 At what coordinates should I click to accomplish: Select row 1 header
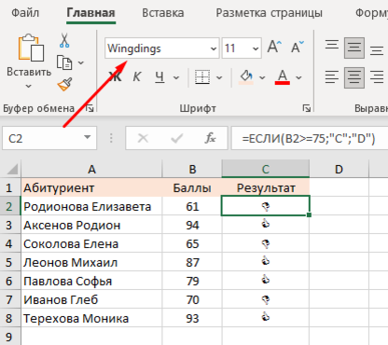[x=9, y=187]
